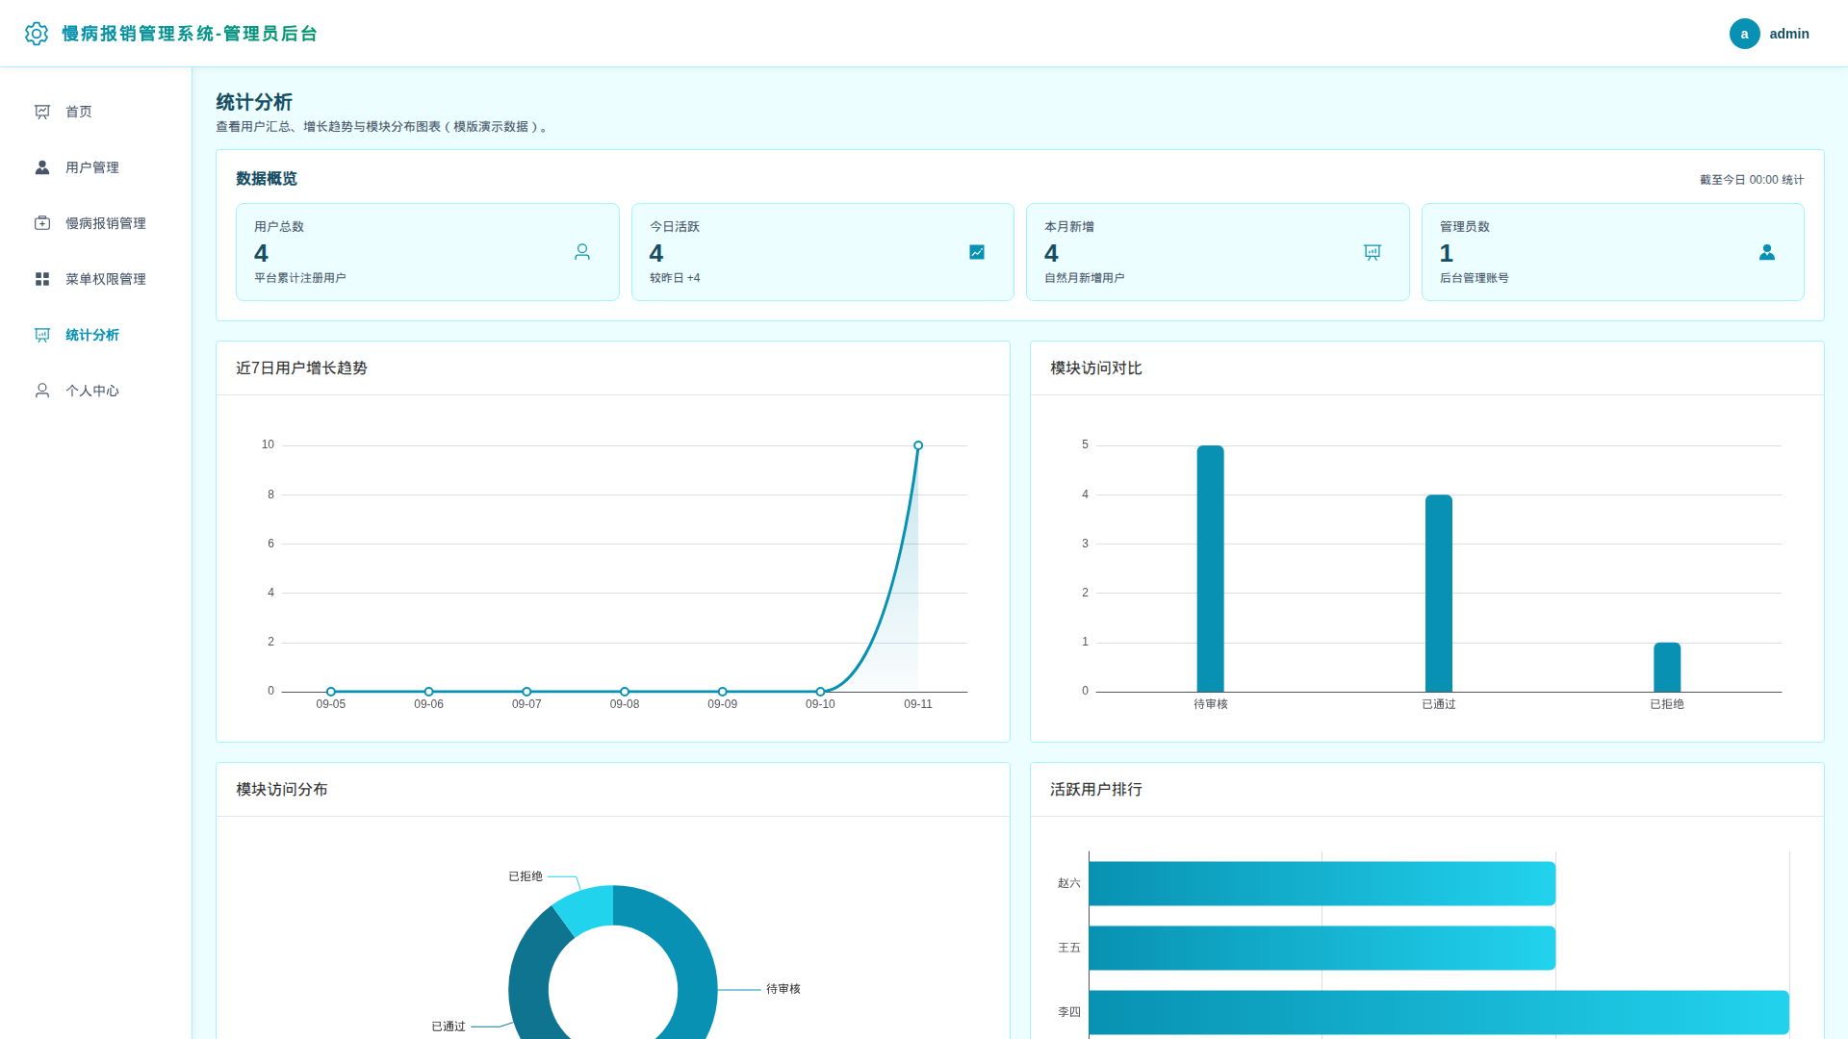Click the 09-07 x-axis label
Viewport: 1848px width, 1039px height.
[526, 704]
